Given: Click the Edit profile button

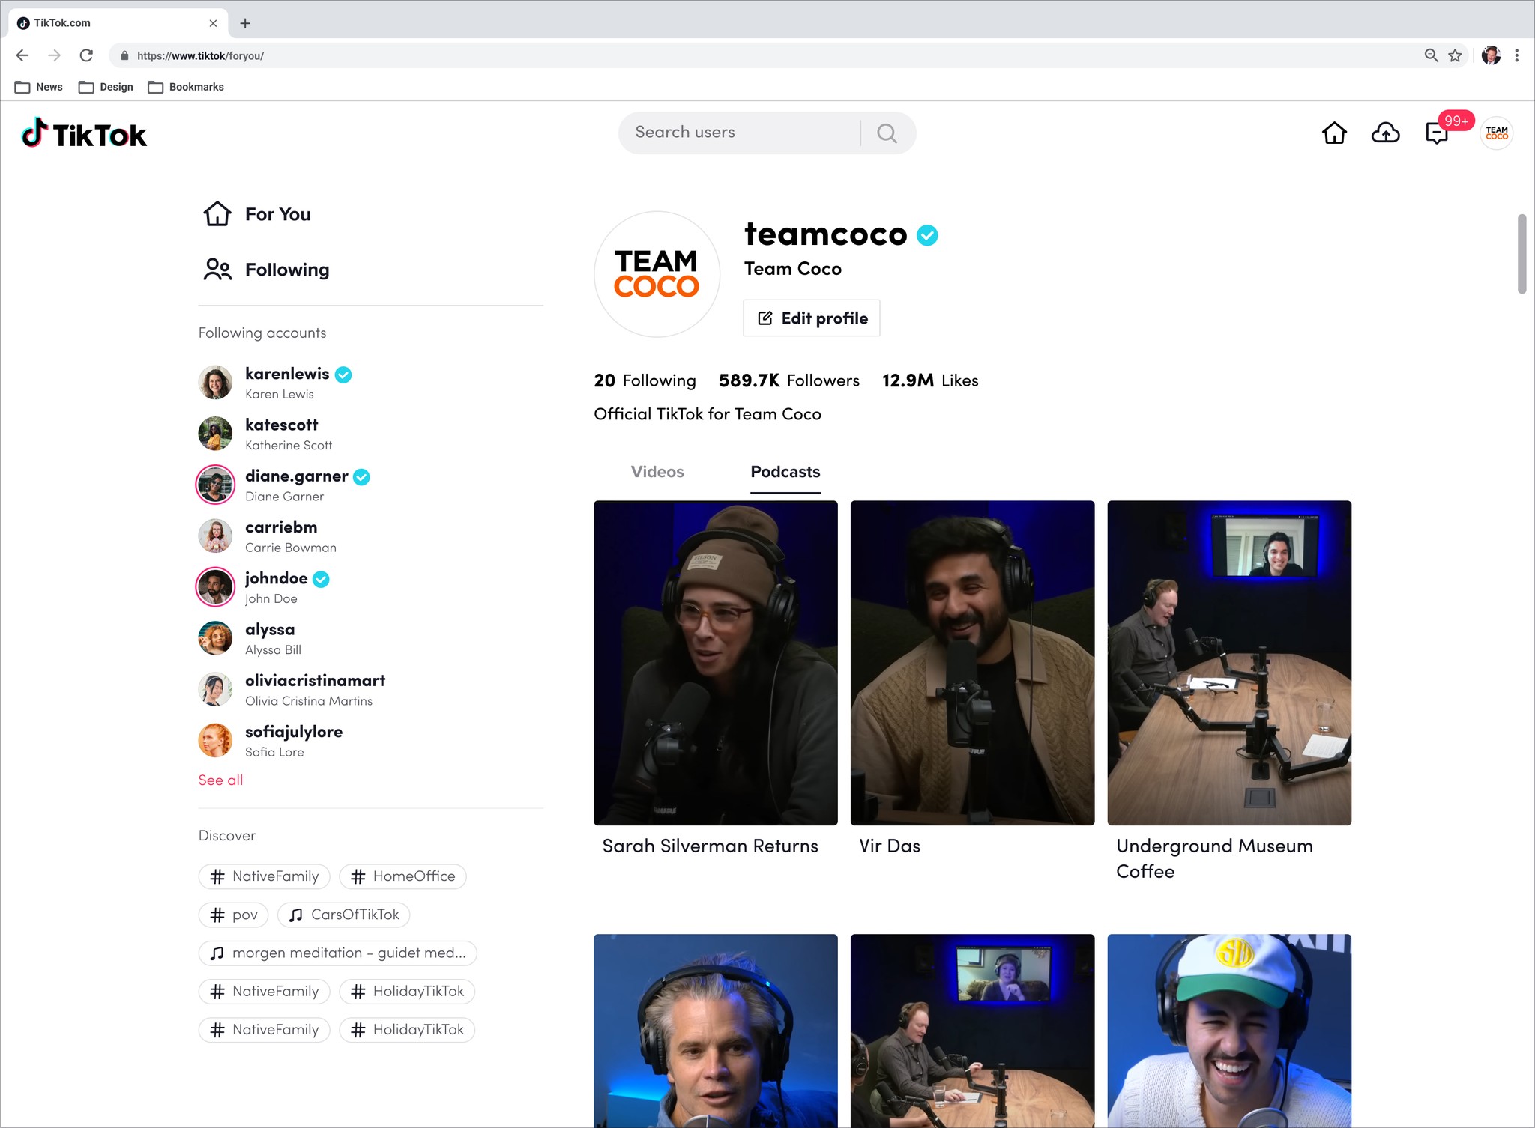Looking at the screenshot, I should 812,318.
